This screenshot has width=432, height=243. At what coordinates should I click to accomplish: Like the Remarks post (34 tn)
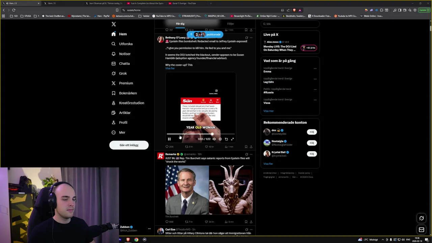pyautogui.click(x=209, y=222)
